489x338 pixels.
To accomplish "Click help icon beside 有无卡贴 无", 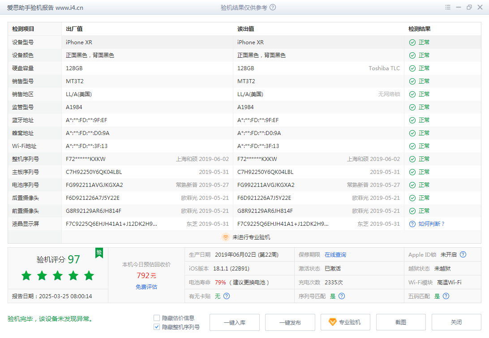I will click(x=227, y=296).
